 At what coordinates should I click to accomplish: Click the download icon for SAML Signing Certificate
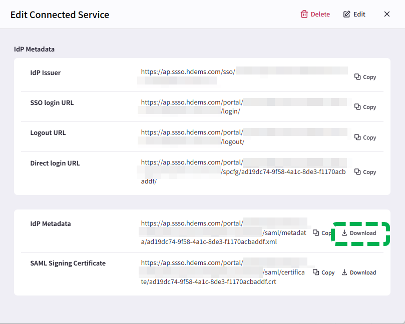point(343,272)
